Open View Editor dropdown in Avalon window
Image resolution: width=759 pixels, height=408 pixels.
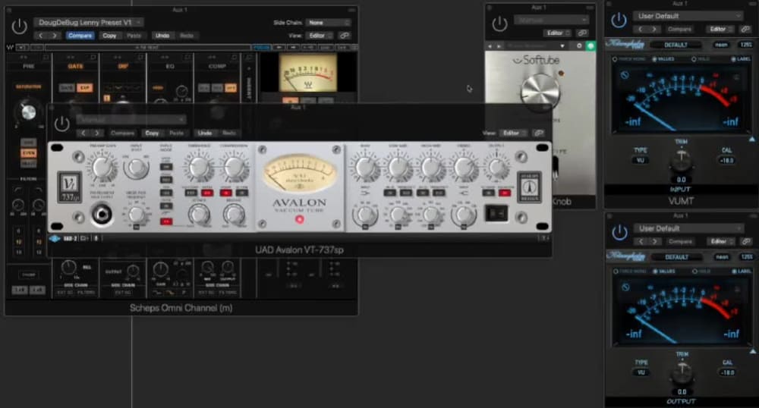click(x=514, y=133)
